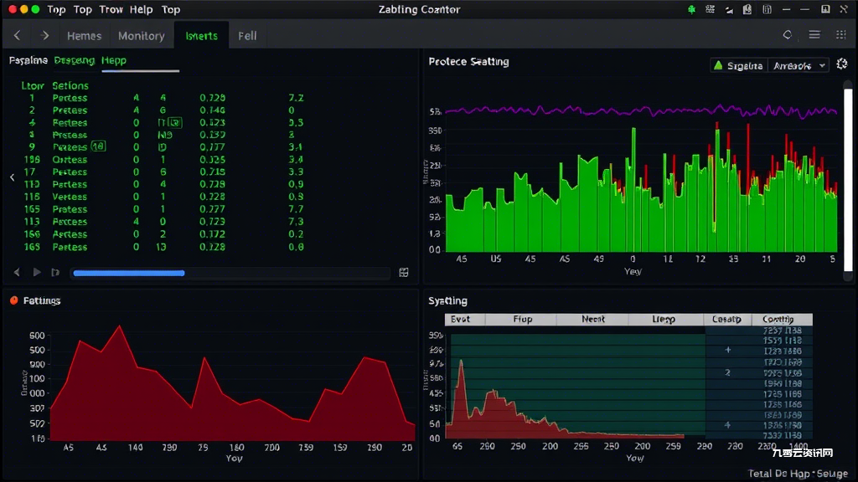Click the blue progress bar under the table
This screenshot has width=858, height=482.
tap(129, 273)
